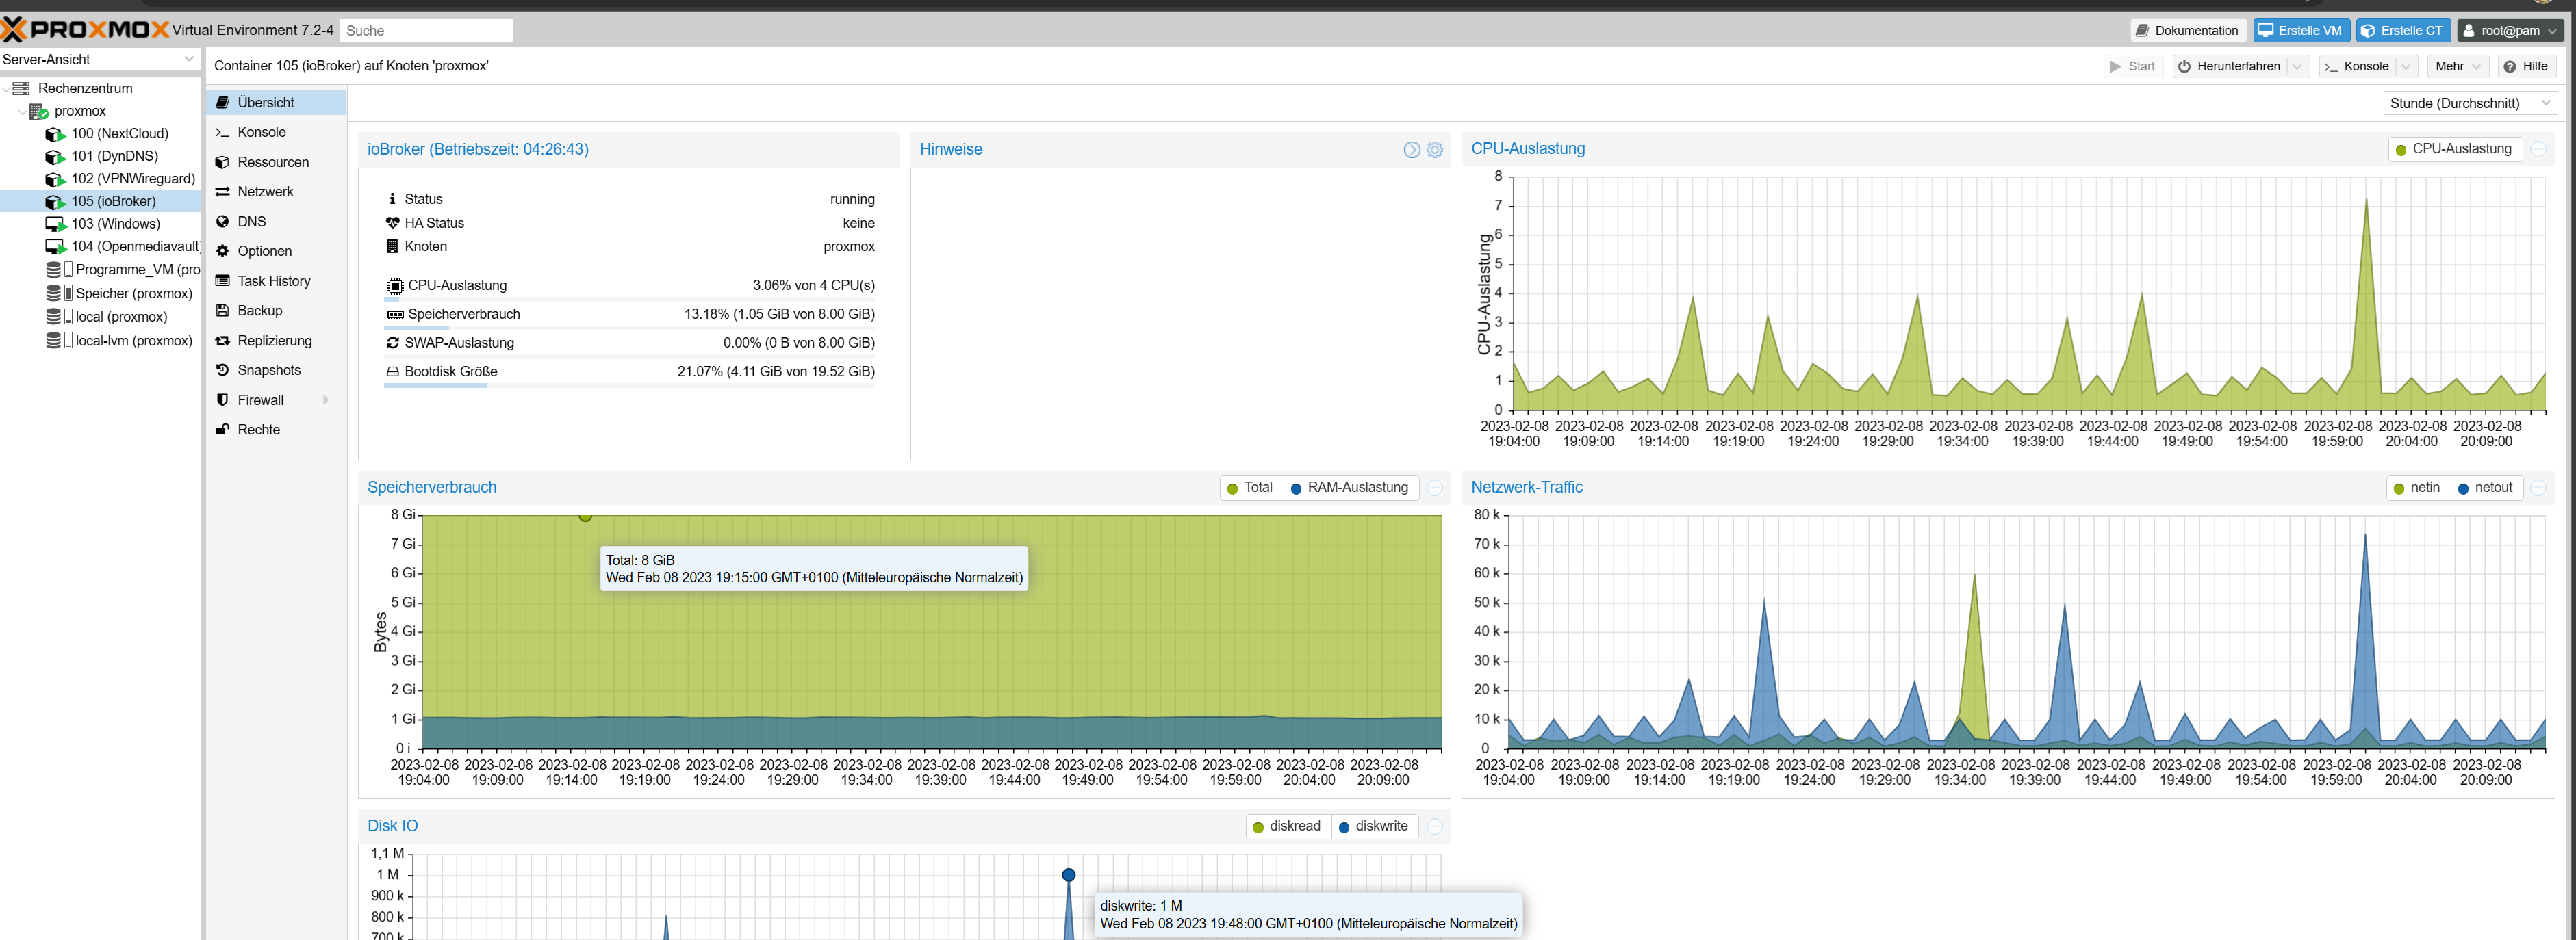Expand Konsole dropdown arrow in toolbar
This screenshot has width=2576, height=940.
[2407, 66]
